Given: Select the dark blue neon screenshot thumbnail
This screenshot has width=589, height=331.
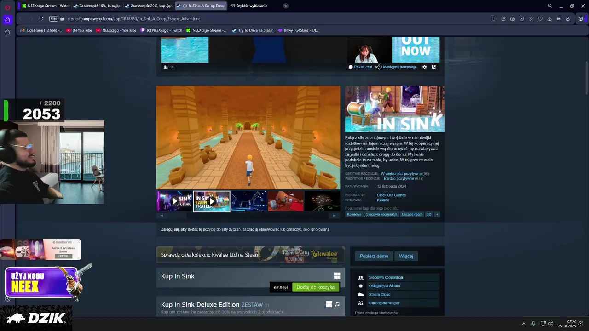Looking at the screenshot, I should pyautogui.click(x=249, y=201).
